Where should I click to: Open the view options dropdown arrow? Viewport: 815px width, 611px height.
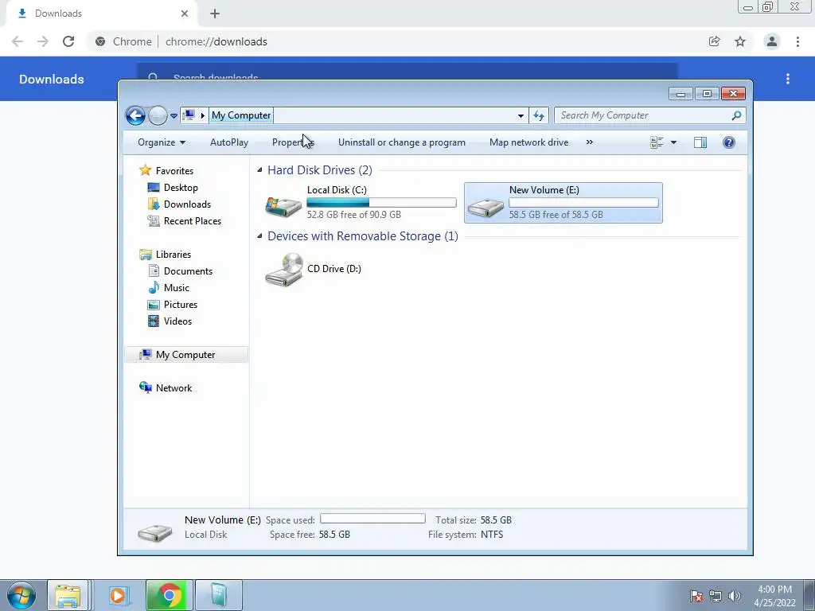pos(673,142)
